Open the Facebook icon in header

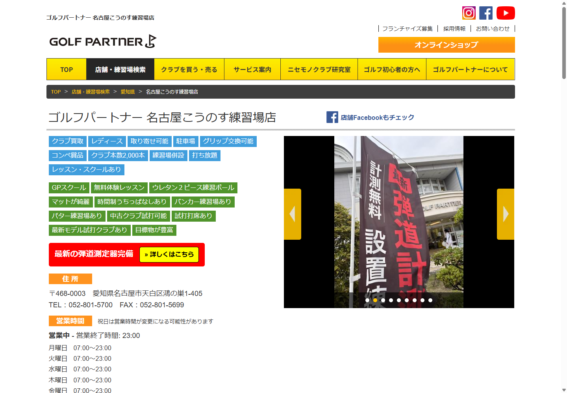coord(486,13)
